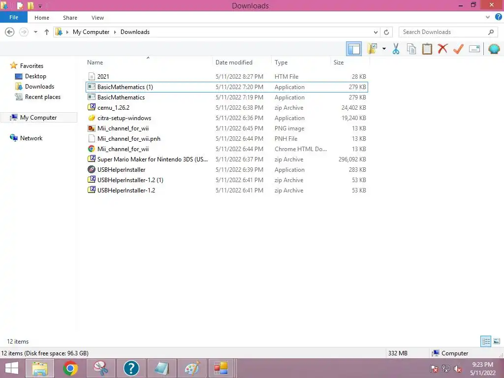Delete selection with the red X icon
The image size is (504, 378).
coord(442,49)
